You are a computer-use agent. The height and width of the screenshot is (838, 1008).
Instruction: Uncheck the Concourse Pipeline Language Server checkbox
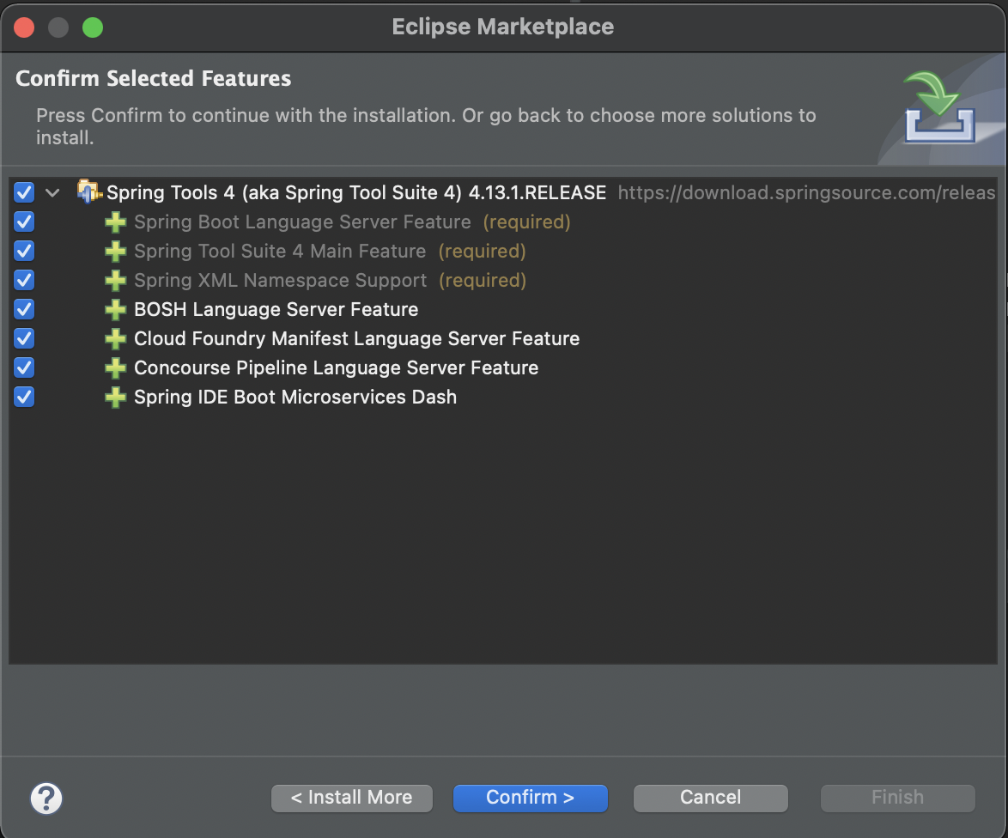pyautogui.click(x=23, y=367)
